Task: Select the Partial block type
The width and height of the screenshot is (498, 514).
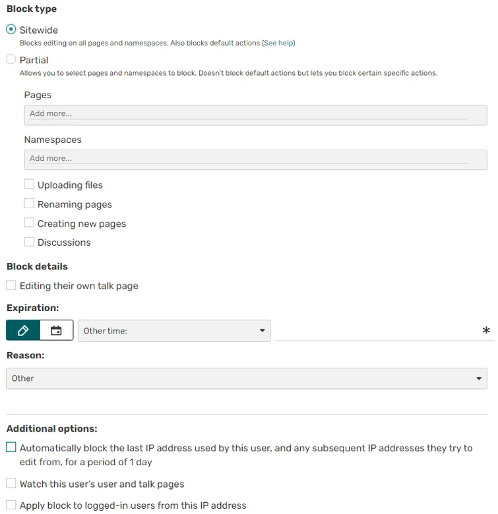Action: pos(11,60)
